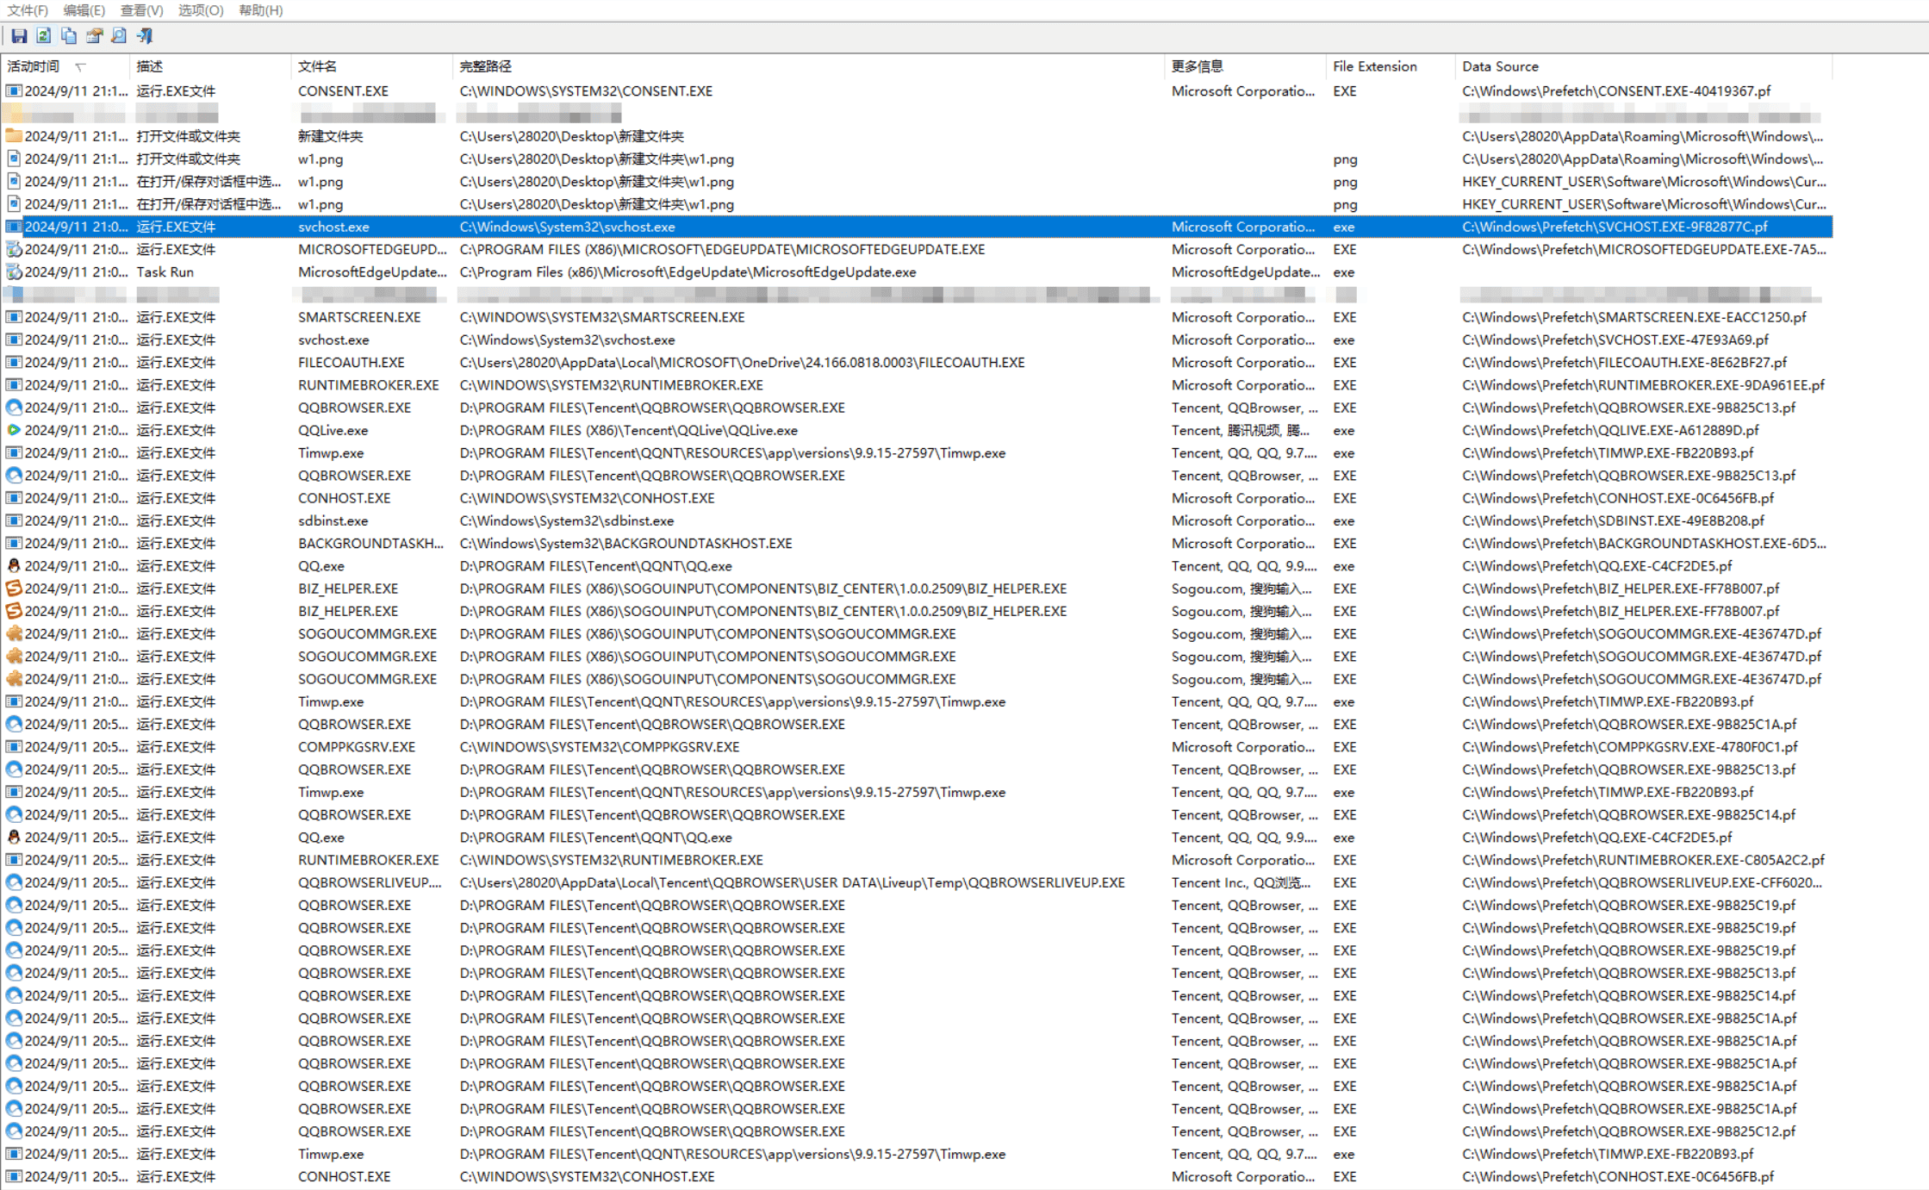Sort by the 活动时间 column header
The image size is (1929, 1190).
point(65,66)
